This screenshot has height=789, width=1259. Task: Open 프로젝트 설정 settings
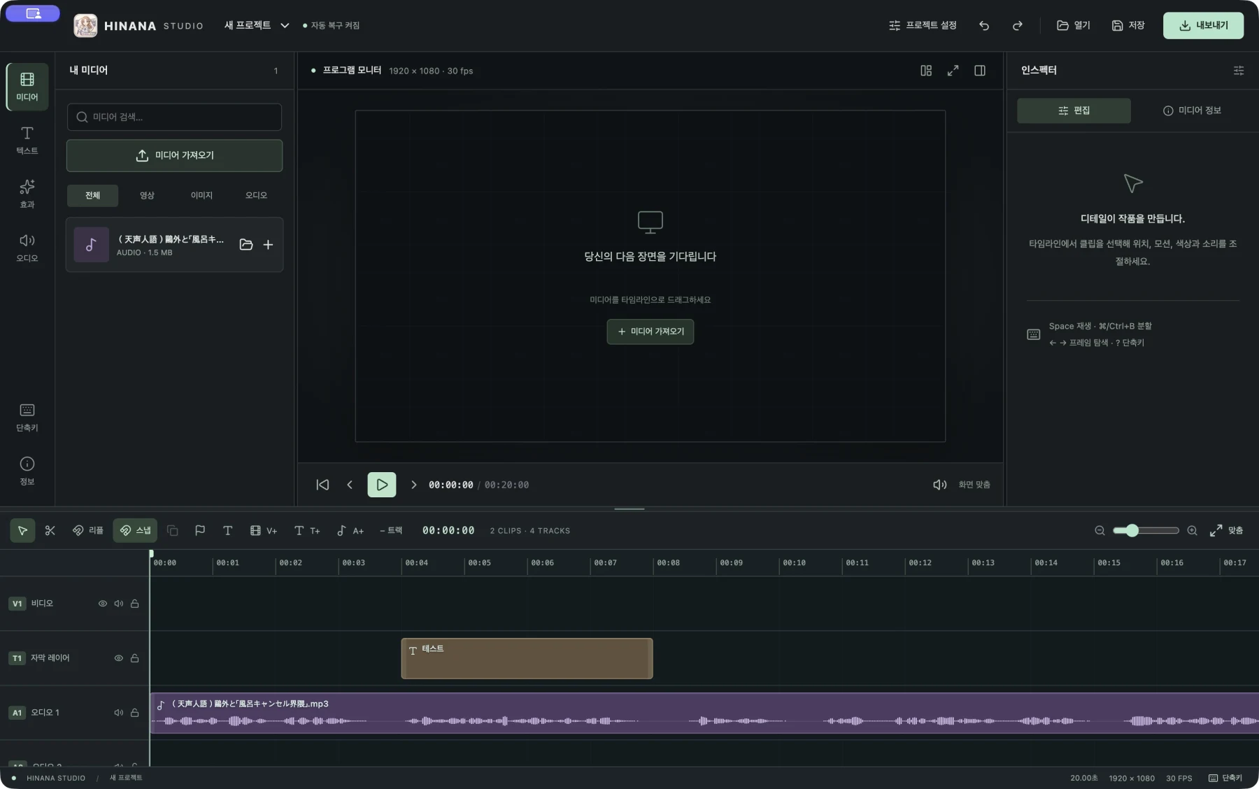coord(923,25)
